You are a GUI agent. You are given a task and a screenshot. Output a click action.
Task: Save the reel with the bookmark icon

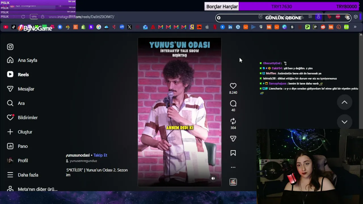233,153
